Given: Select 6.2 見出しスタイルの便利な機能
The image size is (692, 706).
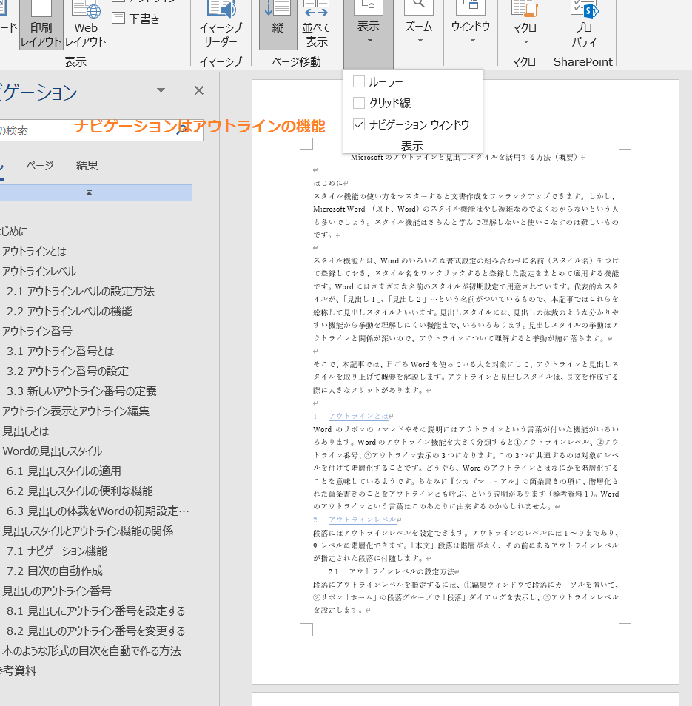Looking at the screenshot, I should pos(80,491).
